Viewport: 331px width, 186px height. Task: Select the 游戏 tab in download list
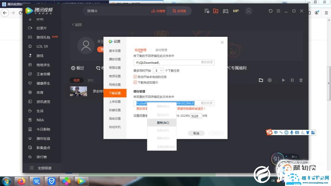[90, 80]
